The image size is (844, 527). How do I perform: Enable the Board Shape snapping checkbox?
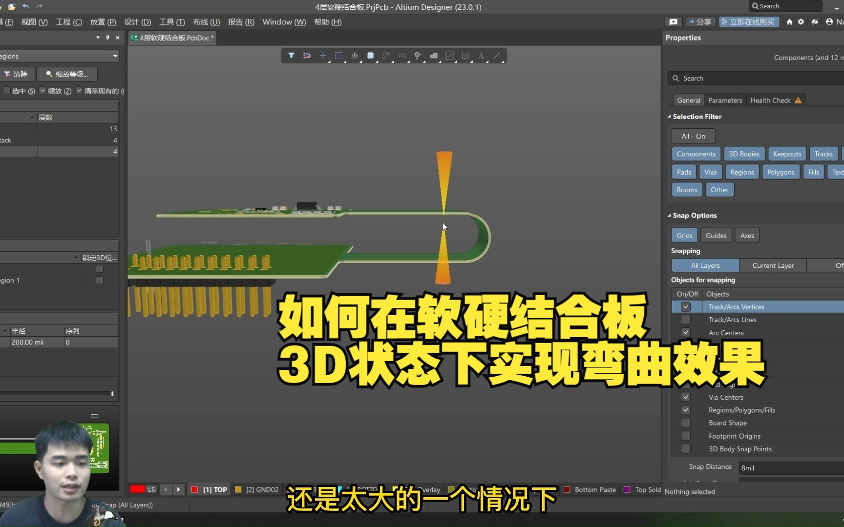coord(686,423)
